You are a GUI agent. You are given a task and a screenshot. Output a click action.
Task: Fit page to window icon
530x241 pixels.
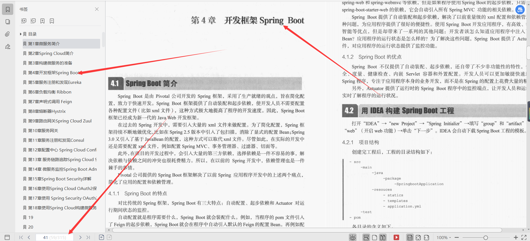pos(418,237)
